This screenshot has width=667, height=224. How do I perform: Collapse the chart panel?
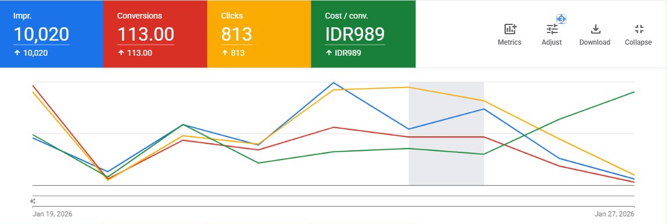tap(639, 30)
